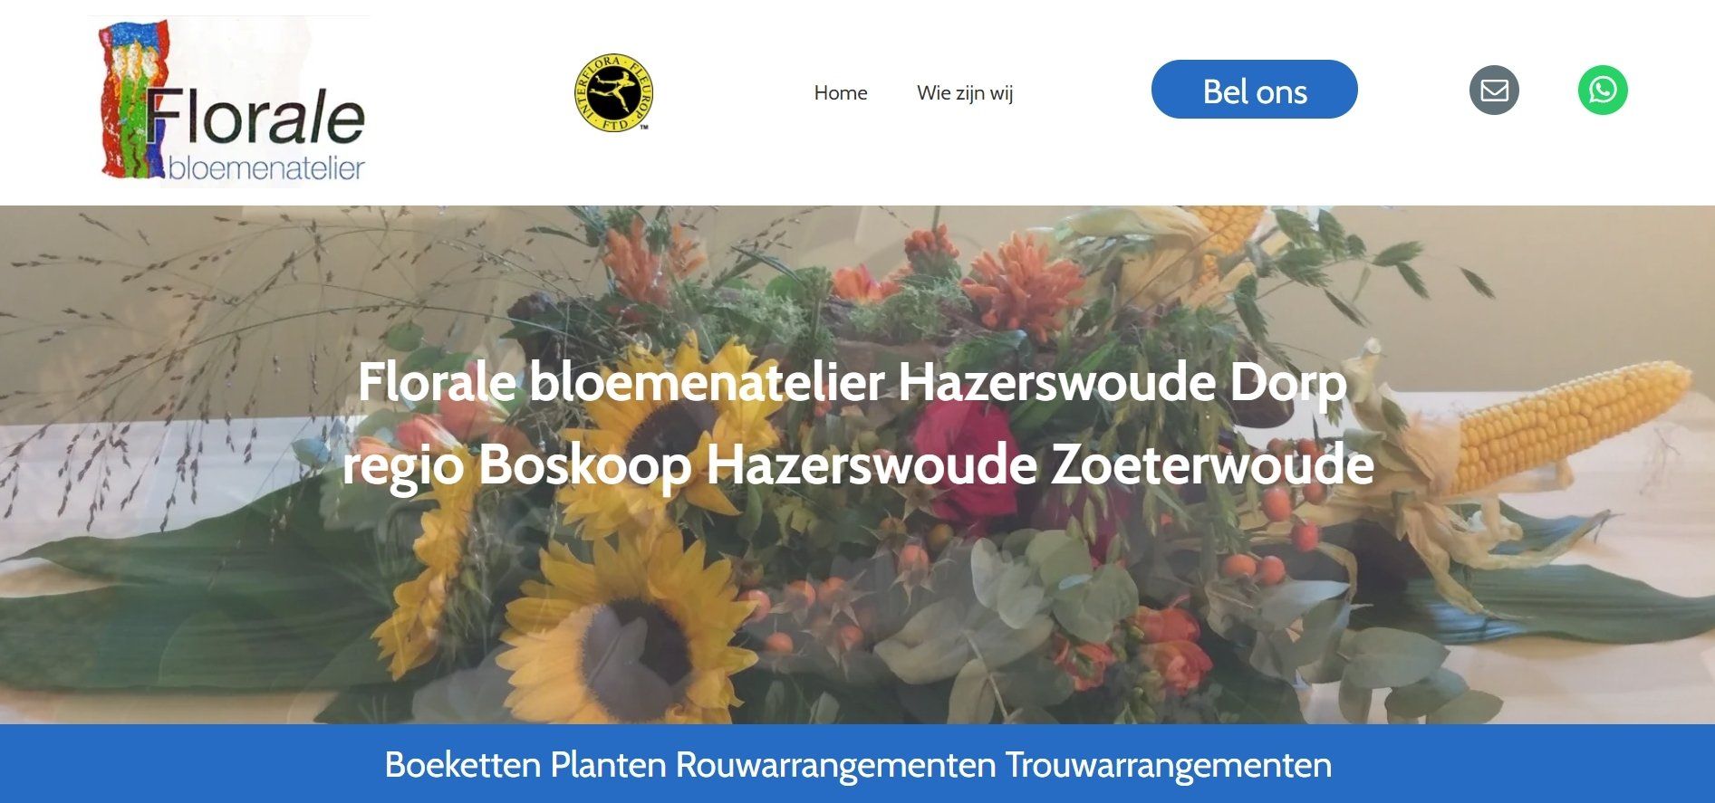Select Trouwarrangementen in the blue banner
1715x803 pixels.
point(1169,765)
